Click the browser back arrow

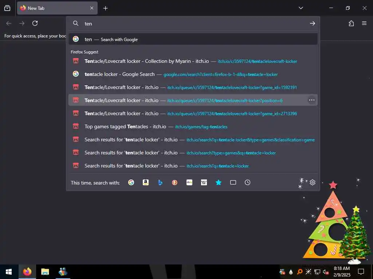click(x=9, y=23)
